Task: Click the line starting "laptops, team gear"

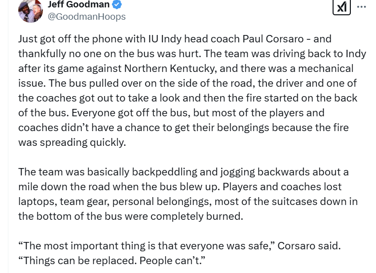Action: 188,202
